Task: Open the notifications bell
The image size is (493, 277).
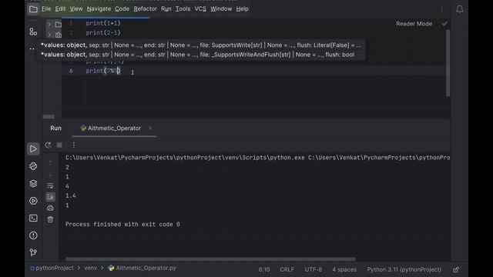Action: tap(459, 9)
